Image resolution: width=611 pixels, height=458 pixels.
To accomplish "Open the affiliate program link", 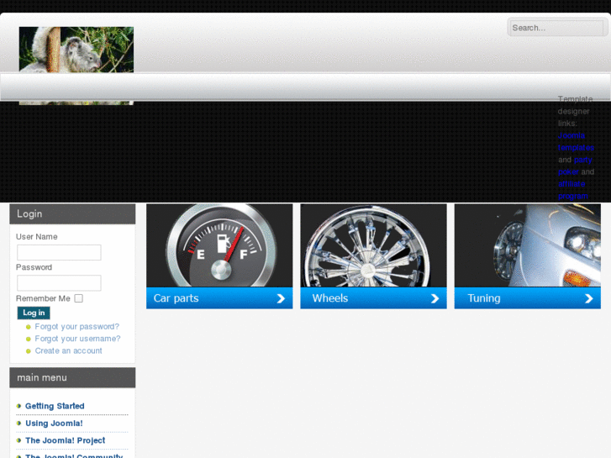I will [573, 190].
